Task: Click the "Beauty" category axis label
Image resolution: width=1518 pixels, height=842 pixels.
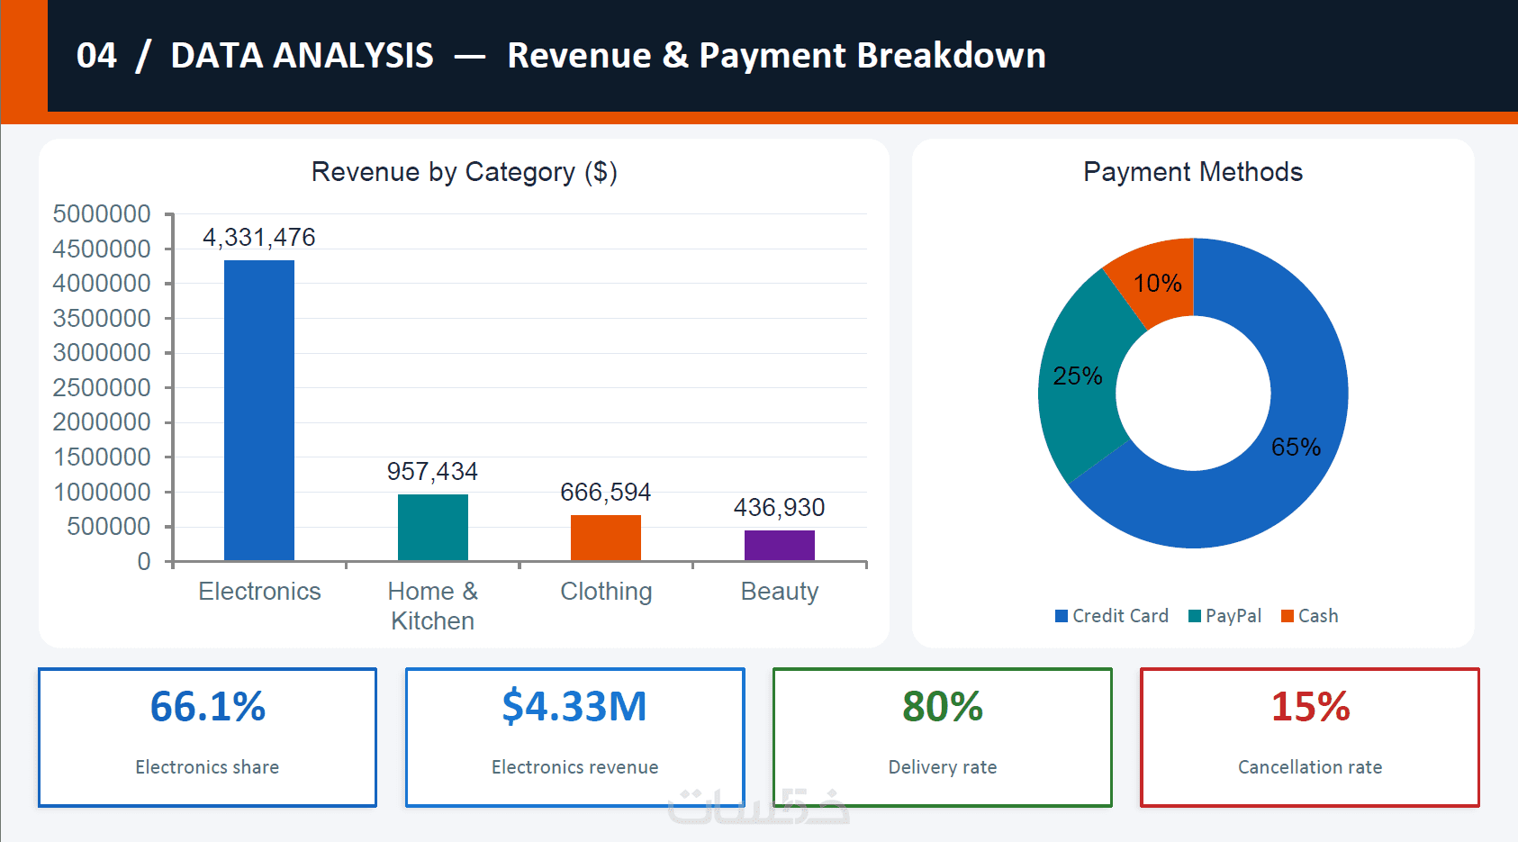Action: (x=780, y=592)
